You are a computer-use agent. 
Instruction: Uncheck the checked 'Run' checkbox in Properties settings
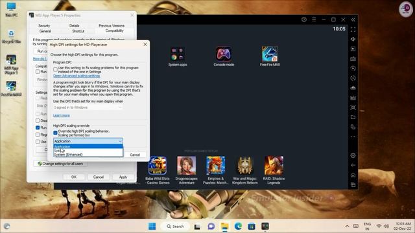click(38, 128)
